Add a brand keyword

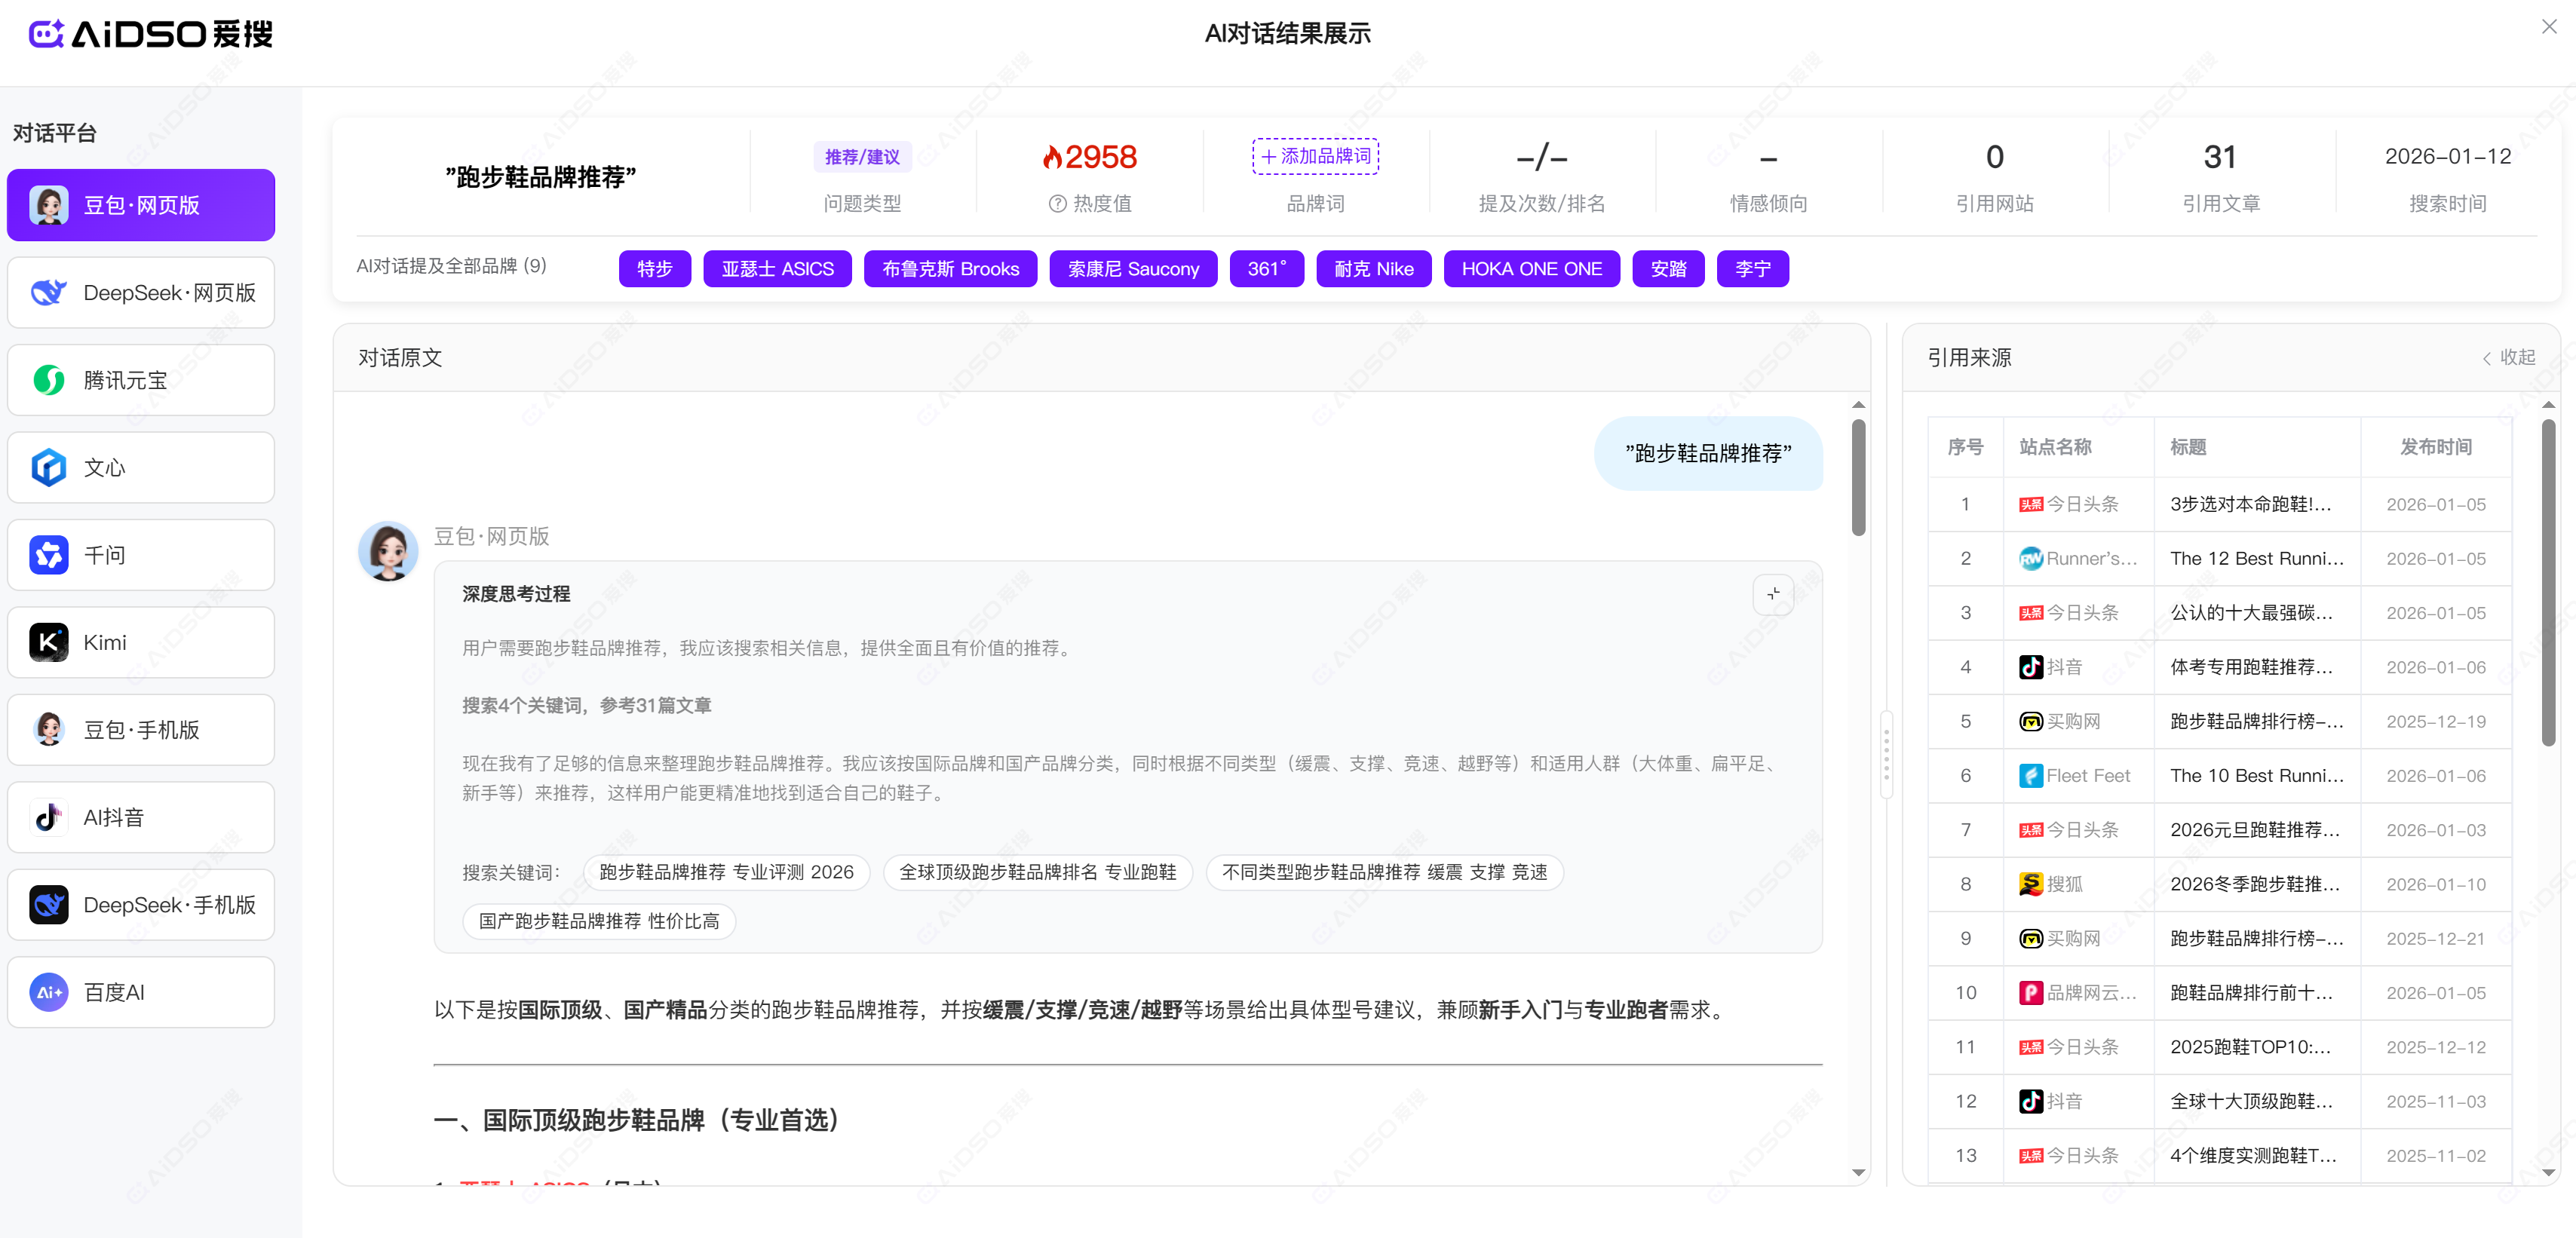[x=1315, y=157]
